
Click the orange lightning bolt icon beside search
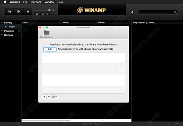pos(132,12)
